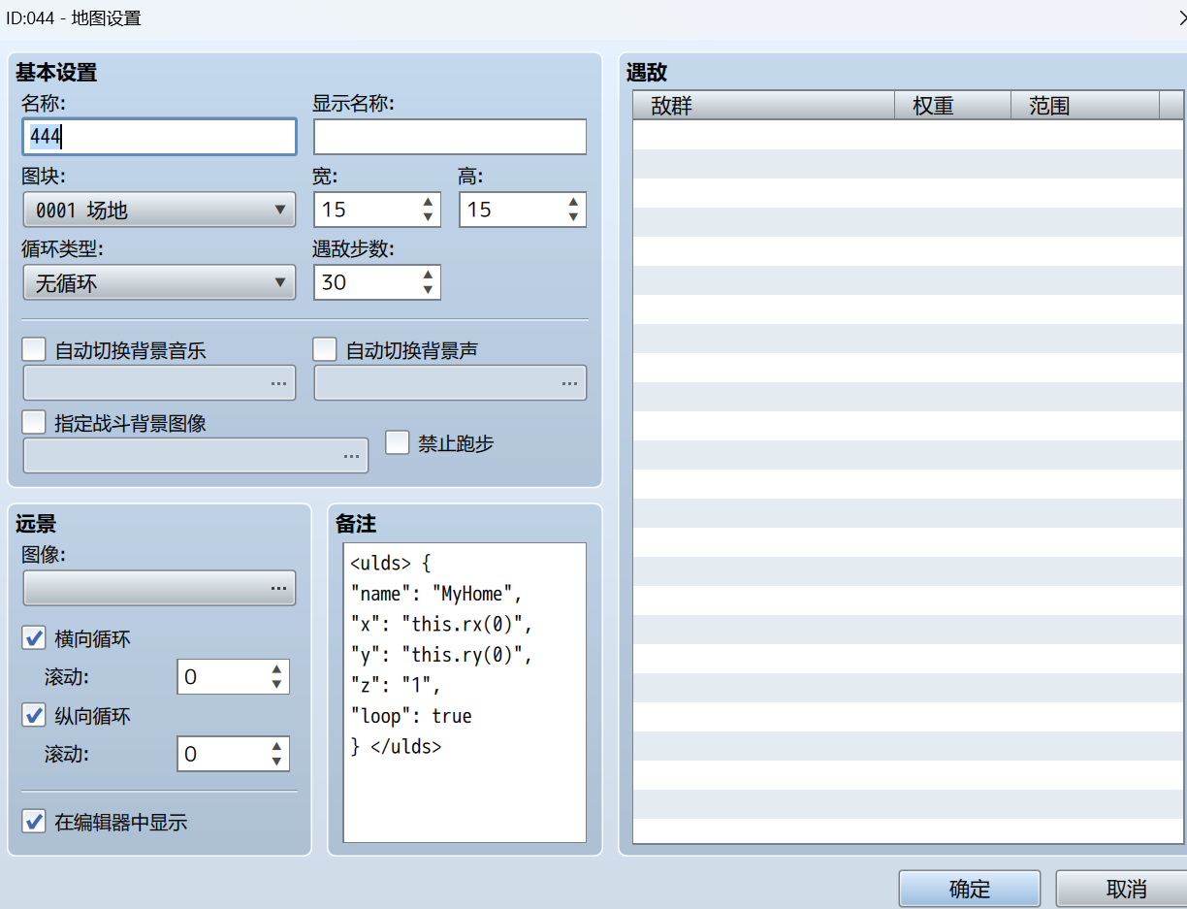Click the "y": "this.ry(0)" line in notes
This screenshot has height=909, width=1187.
coord(441,655)
